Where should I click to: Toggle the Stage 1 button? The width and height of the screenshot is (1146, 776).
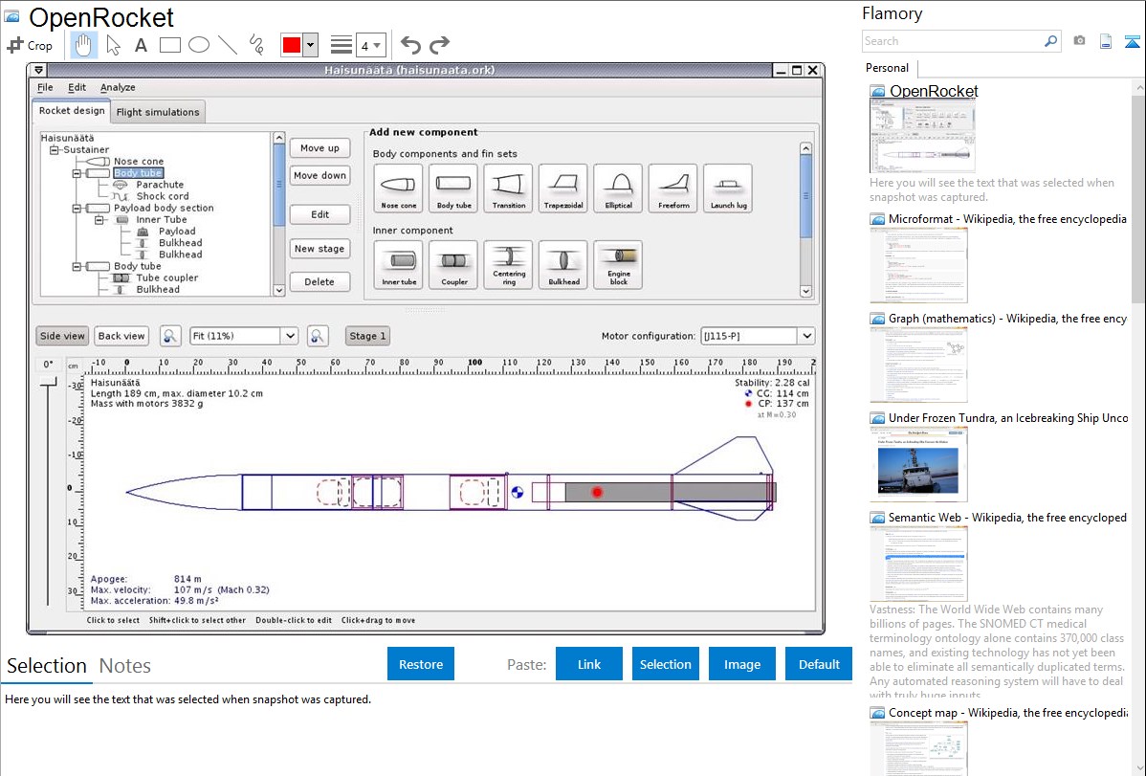[x=367, y=336]
